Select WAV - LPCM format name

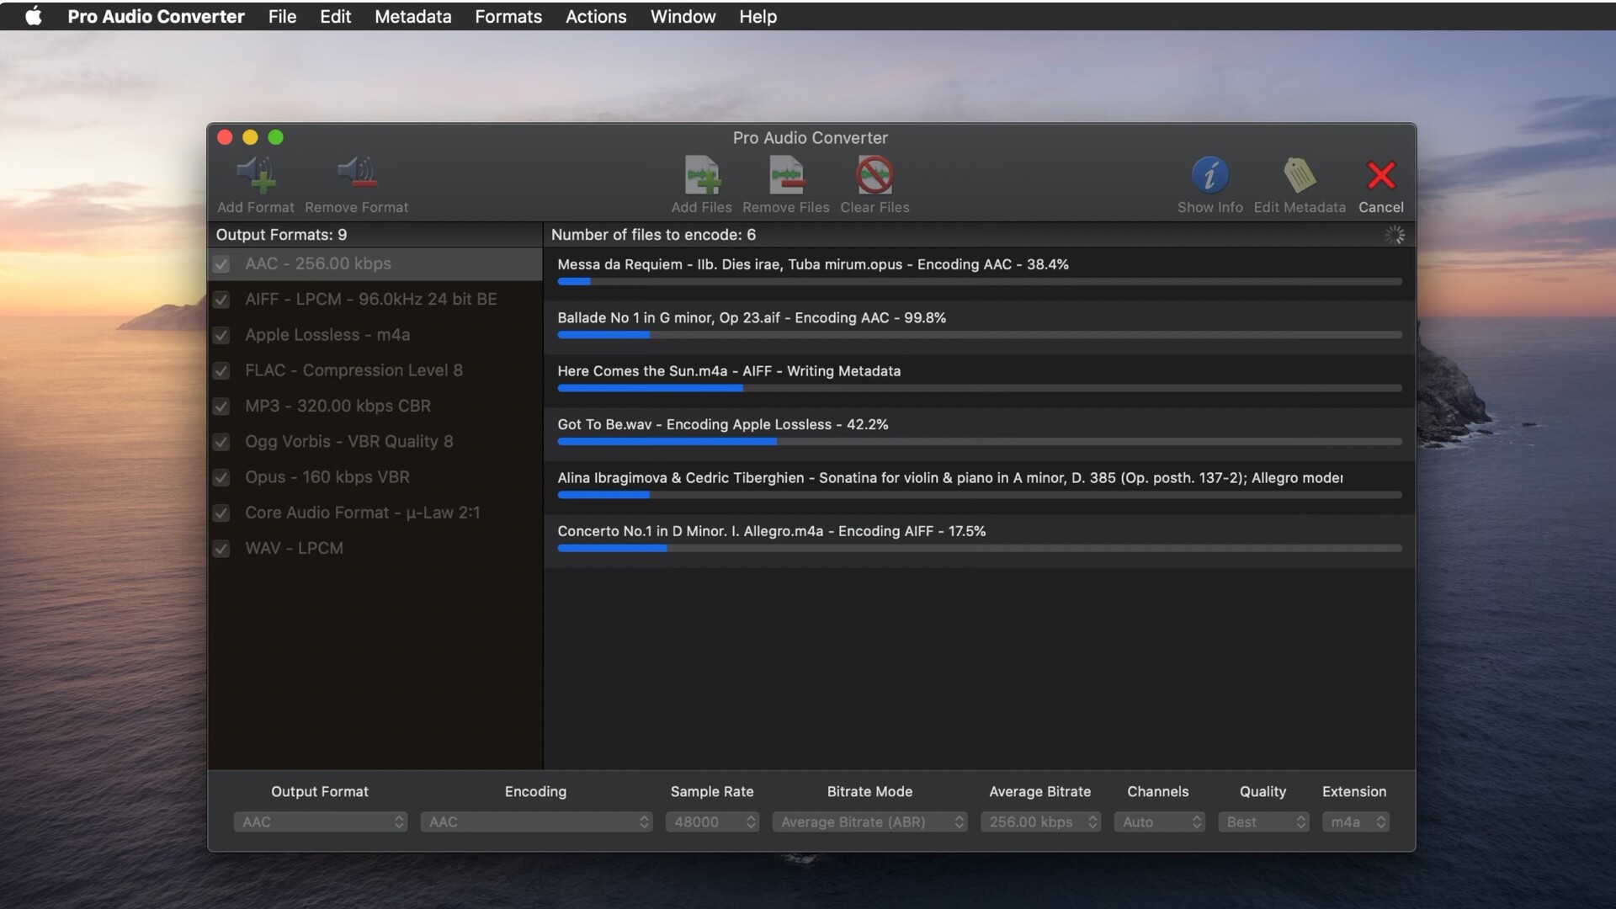click(294, 548)
